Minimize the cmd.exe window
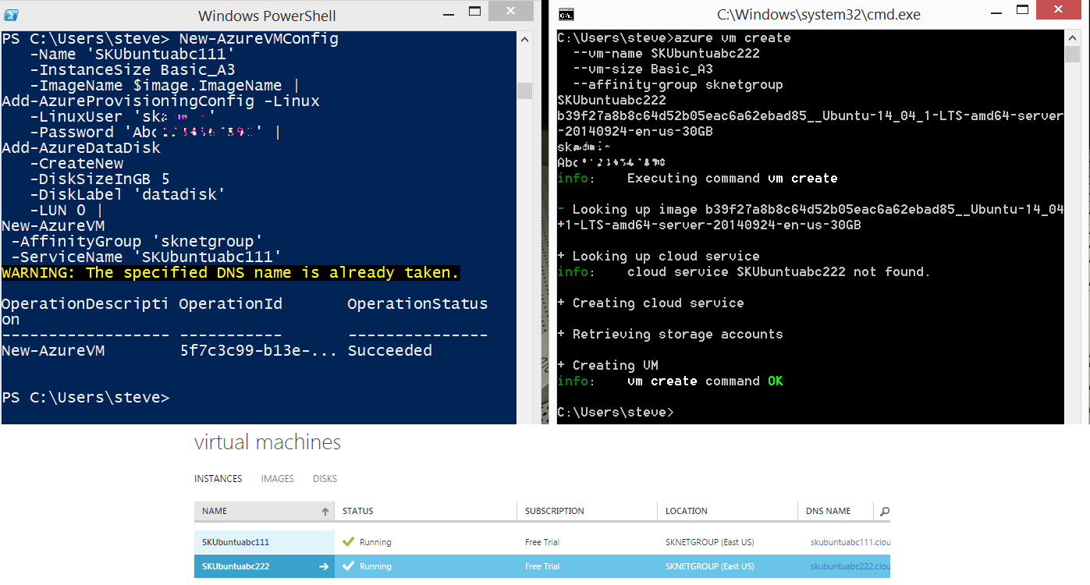This screenshot has height=585, width=1090. tap(996, 15)
